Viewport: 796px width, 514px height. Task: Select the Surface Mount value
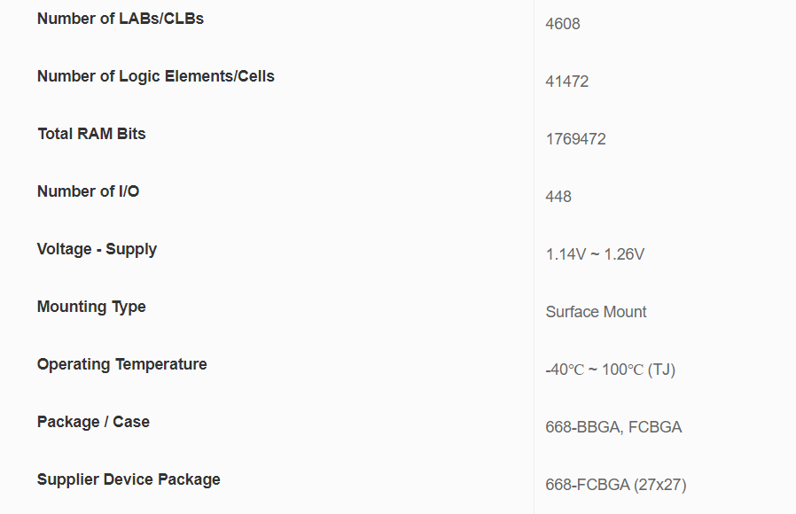(x=596, y=312)
